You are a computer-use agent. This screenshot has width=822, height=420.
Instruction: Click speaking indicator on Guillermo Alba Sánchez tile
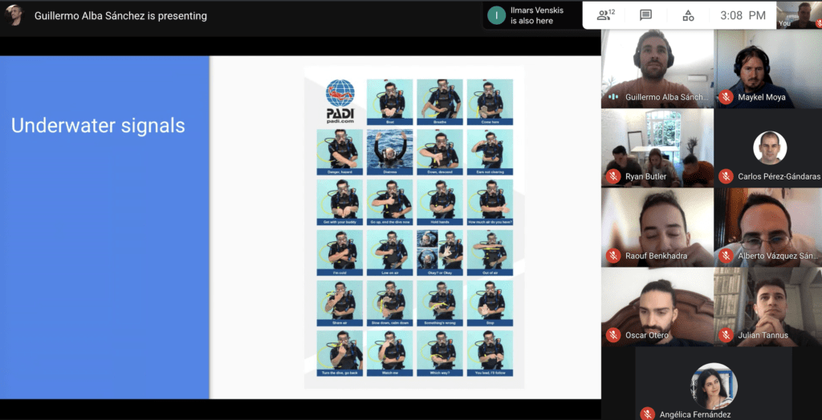[x=612, y=97]
